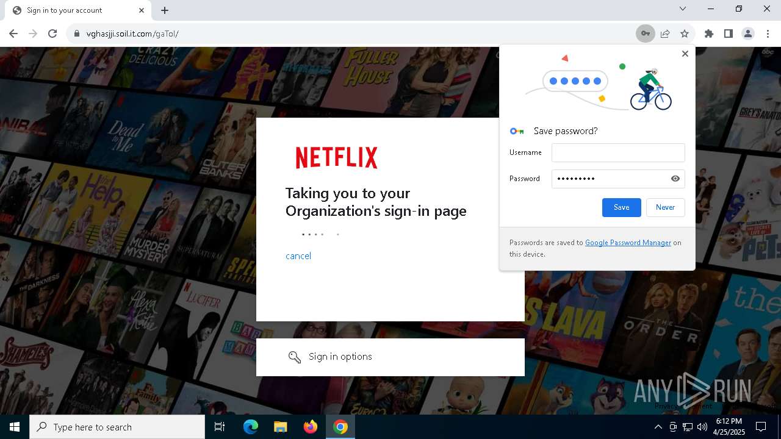Go back to previous page

pyautogui.click(x=13, y=34)
